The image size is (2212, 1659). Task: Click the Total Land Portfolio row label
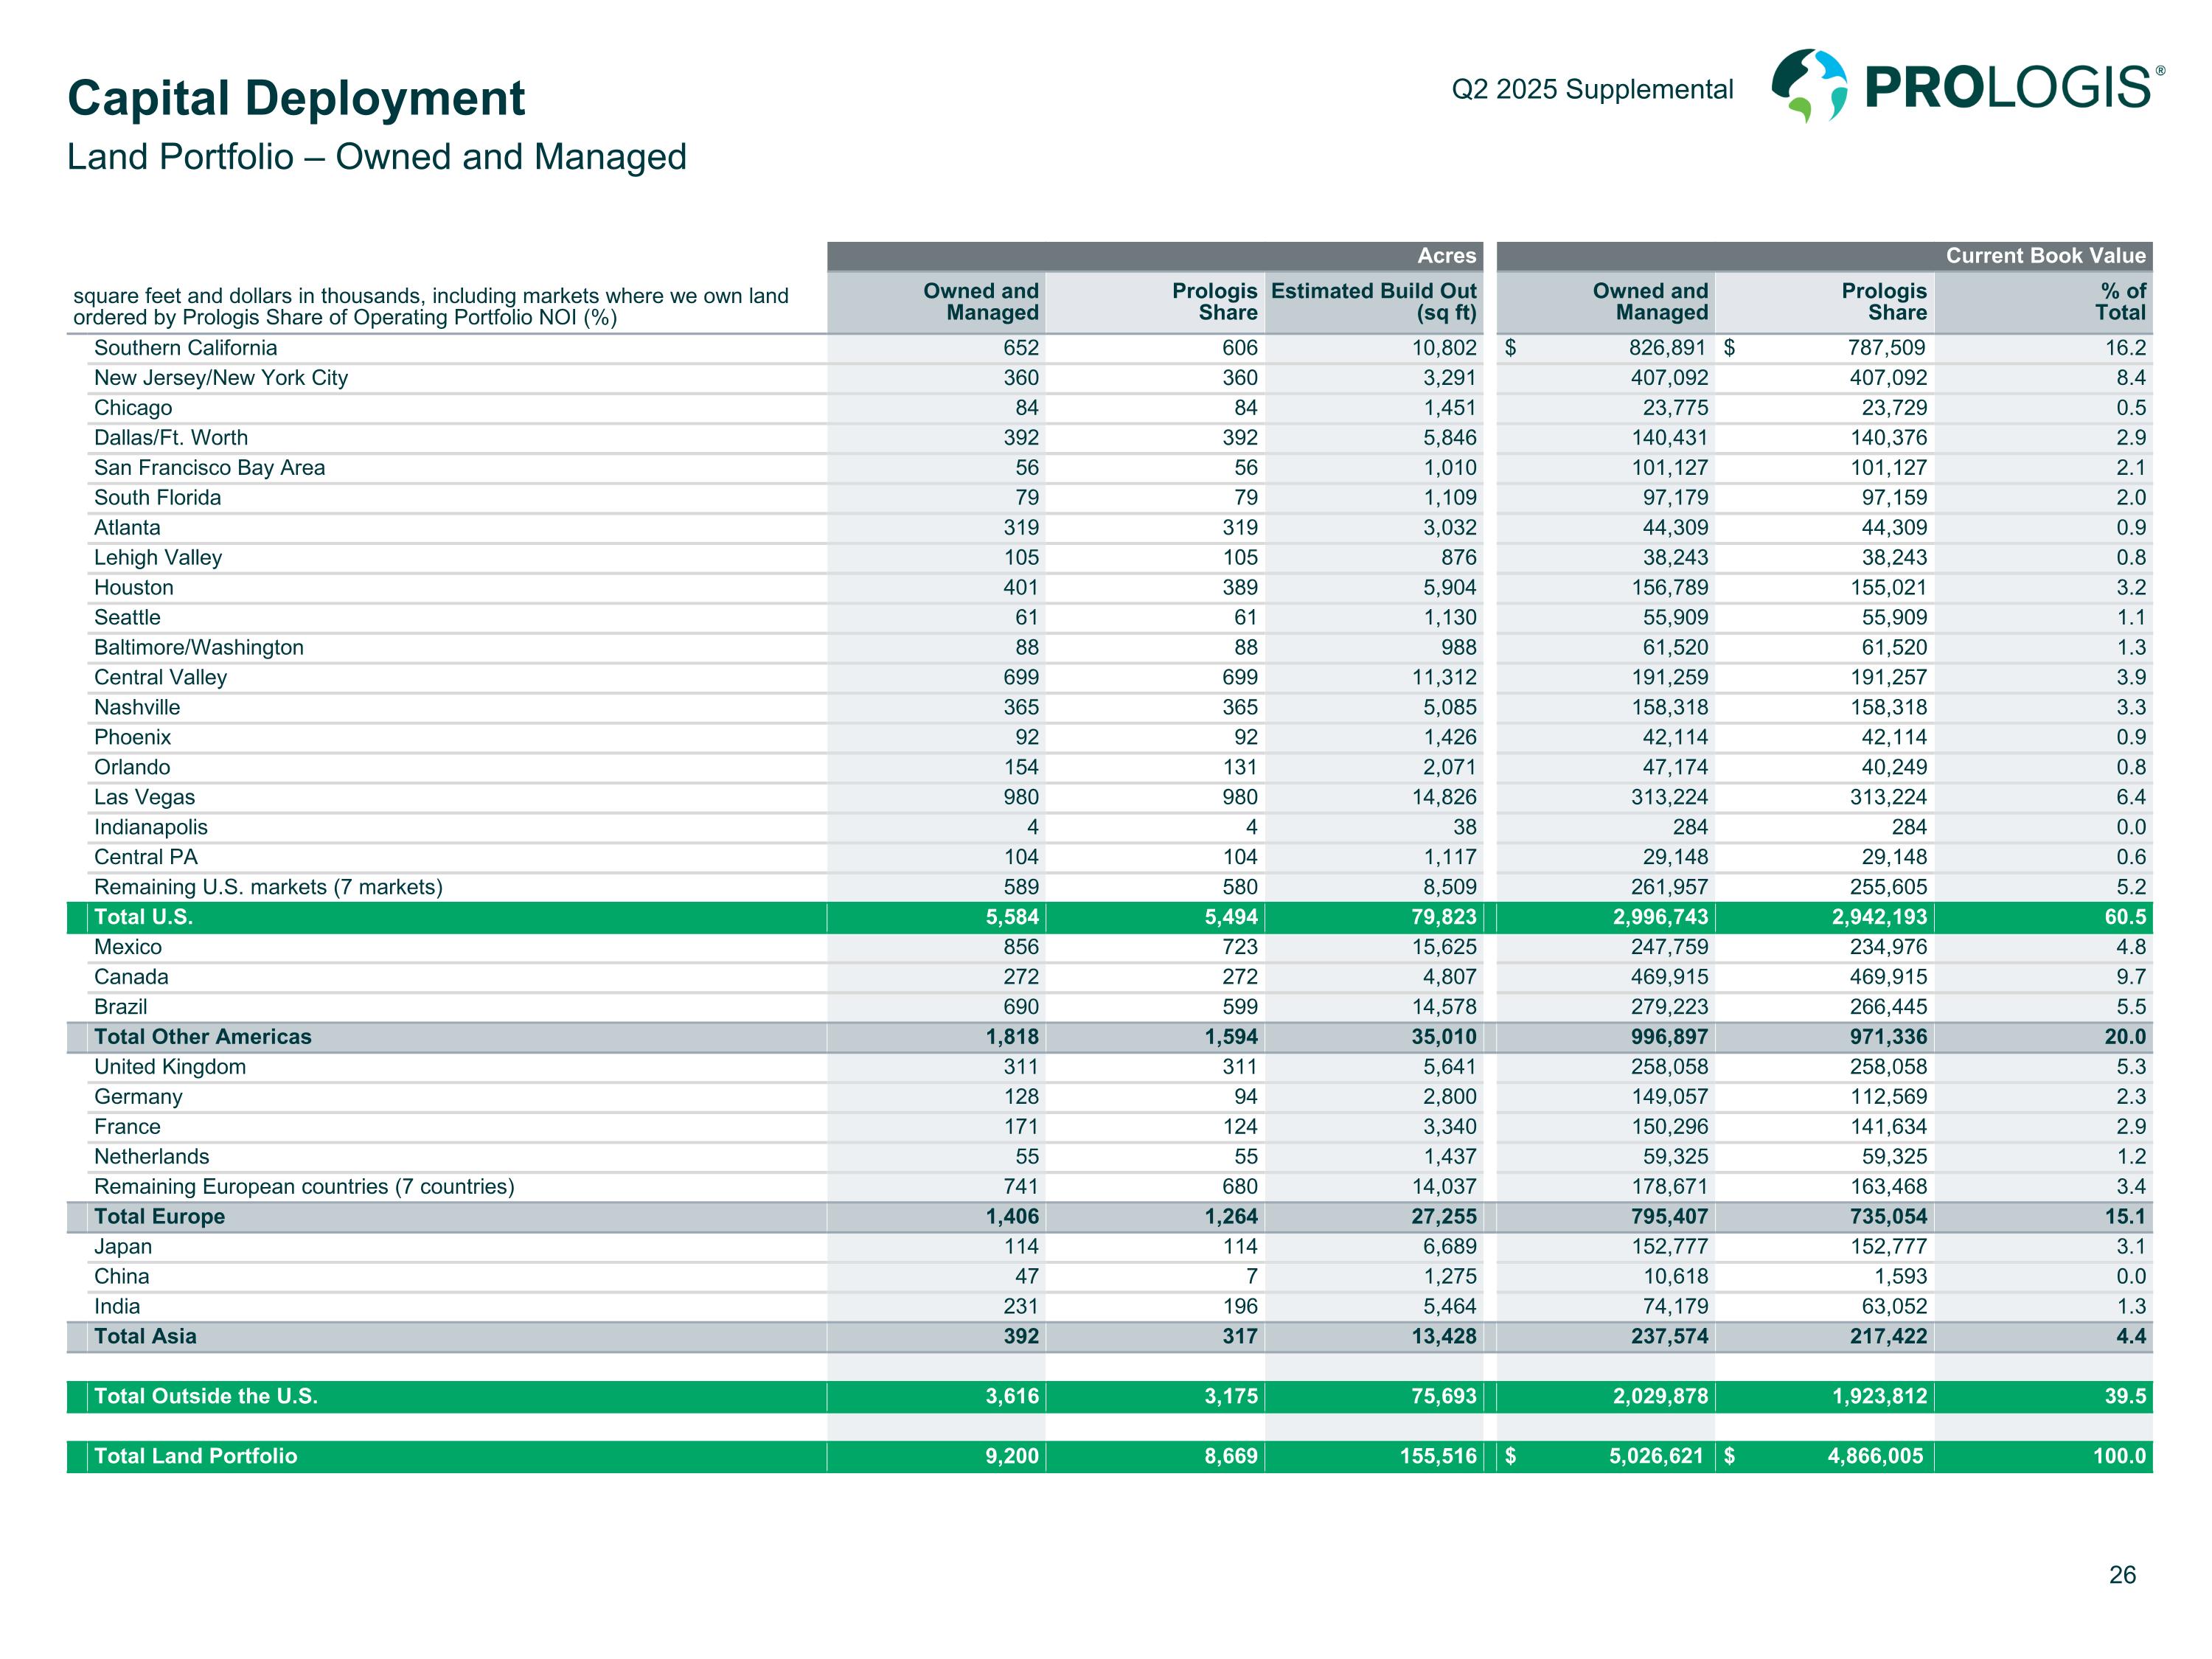(x=195, y=1457)
